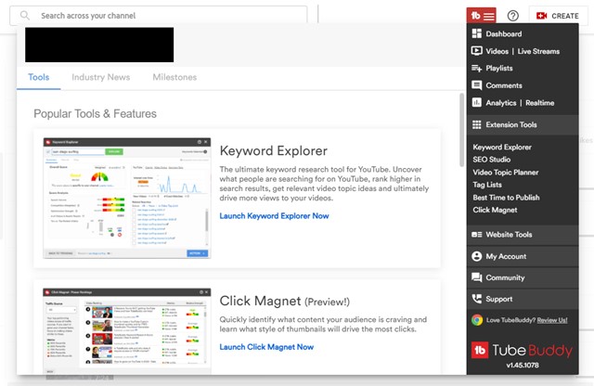Click the help question mark icon
This screenshot has width=594, height=386.
[512, 16]
